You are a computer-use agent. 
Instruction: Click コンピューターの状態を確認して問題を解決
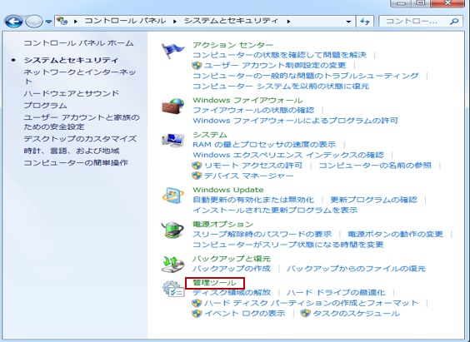click(x=279, y=55)
